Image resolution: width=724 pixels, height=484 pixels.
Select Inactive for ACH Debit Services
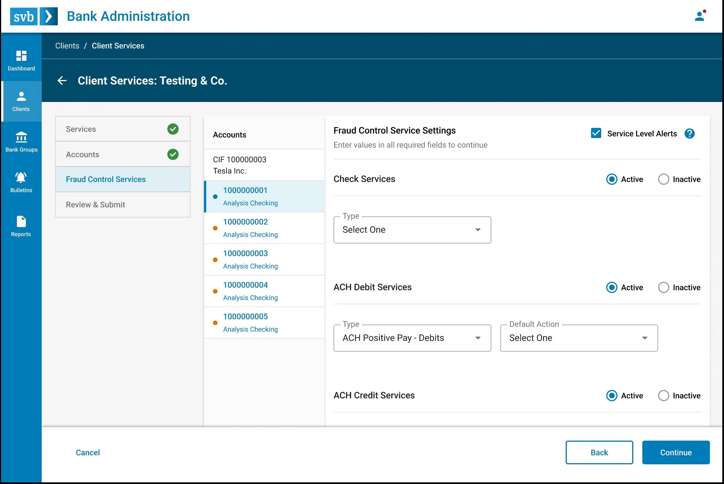(x=663, y=287)
